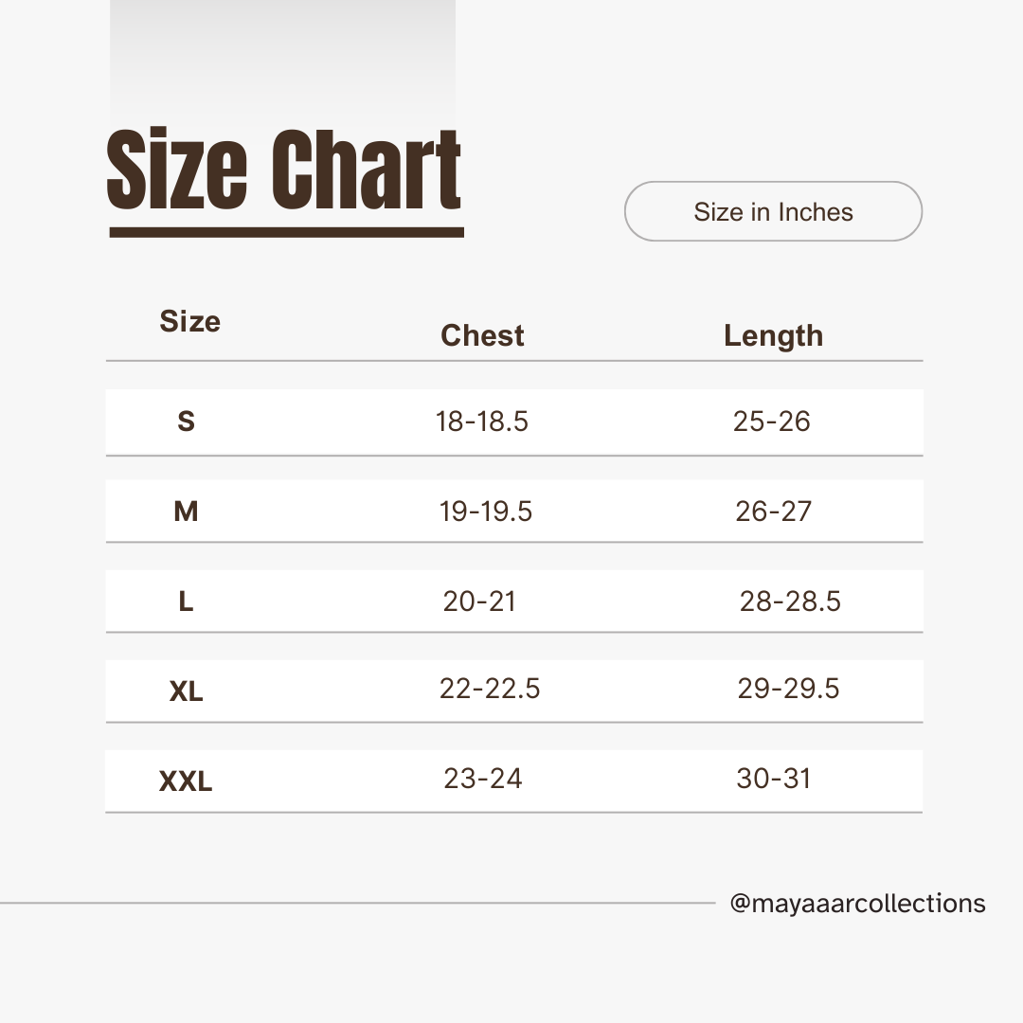Click the "Size in Inches" pill button
The width and height of the screenshot is (1023, 1023).
tap(773, 211)
